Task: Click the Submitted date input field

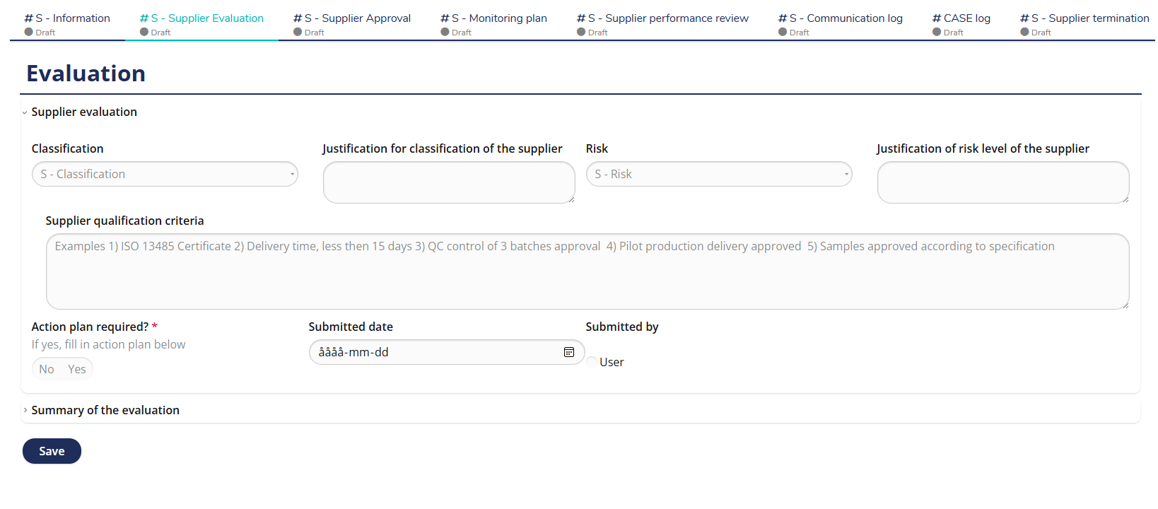Action: [435, 352]
